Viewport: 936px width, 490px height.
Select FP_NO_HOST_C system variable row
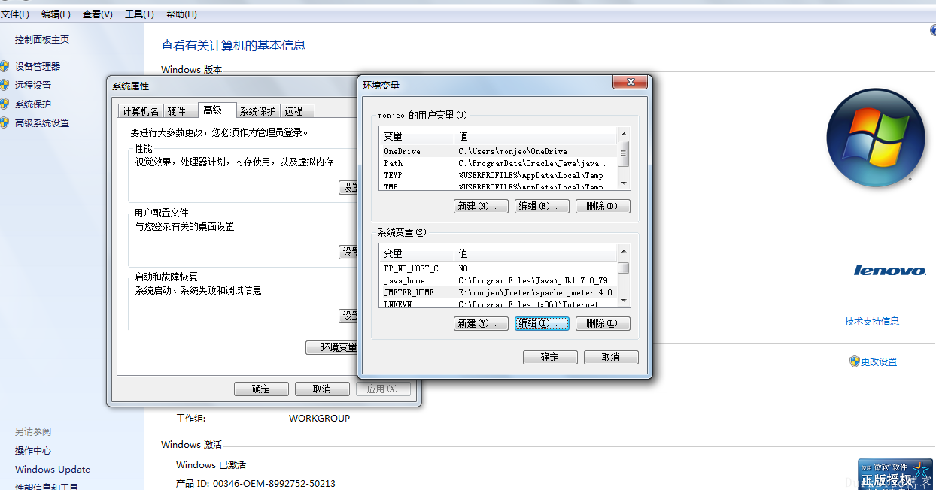(499, 268)
